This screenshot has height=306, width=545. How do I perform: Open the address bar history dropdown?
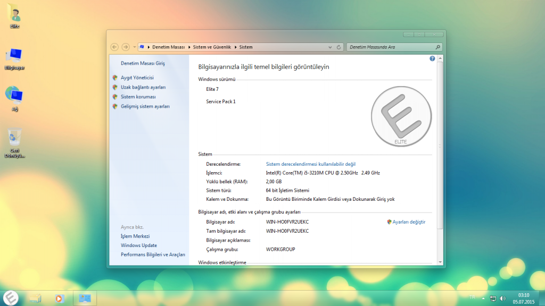330,47
